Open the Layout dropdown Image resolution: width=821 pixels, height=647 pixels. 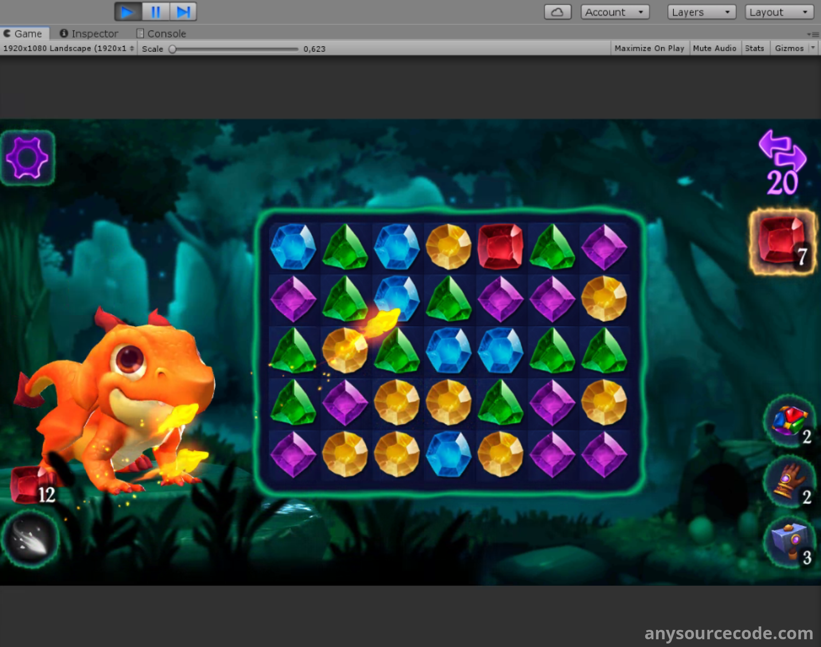(779, 12)
